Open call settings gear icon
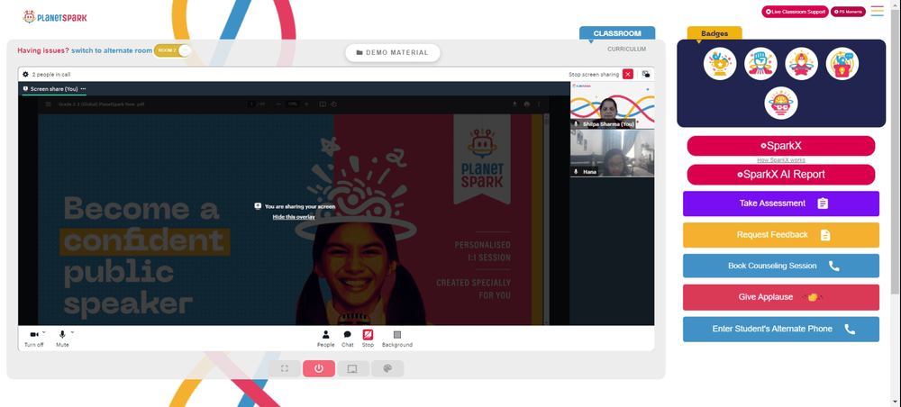Screen dimensions: 901x407 coord(25,74)
